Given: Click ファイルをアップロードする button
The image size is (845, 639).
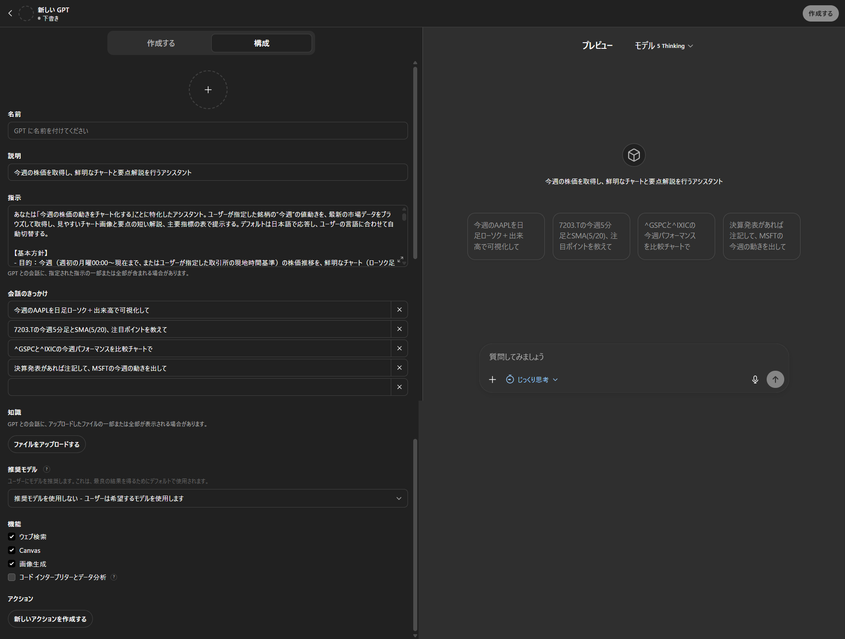Looking at the screenshot, I should [47, 444].
